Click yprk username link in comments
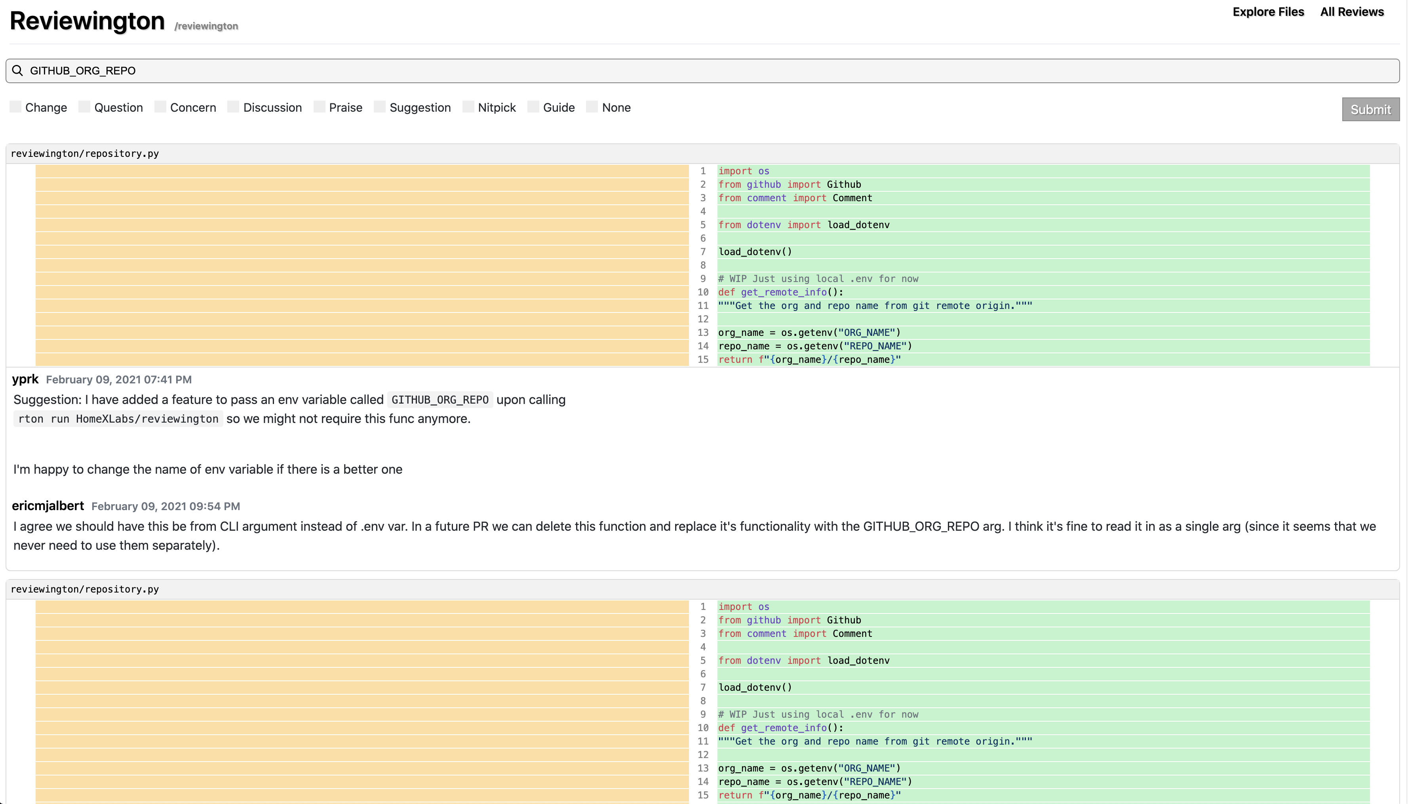This screenshot has width=1408, height=804. pos(26,378)
